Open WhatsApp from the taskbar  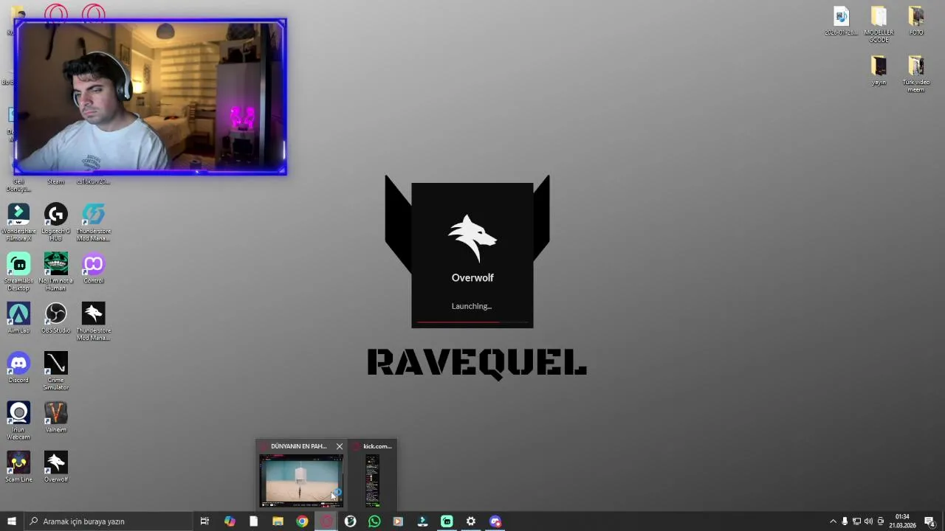pos(374,521)
